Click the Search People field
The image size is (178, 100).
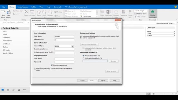click(x=140, y=11)
